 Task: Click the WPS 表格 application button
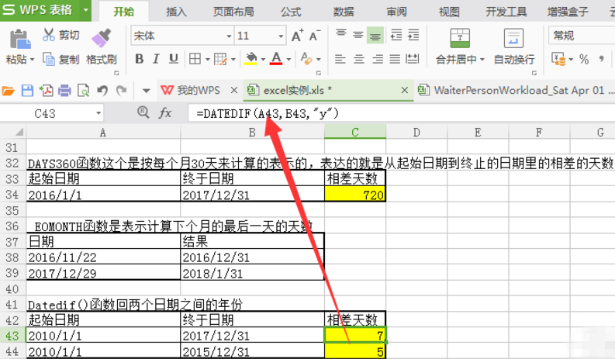click(40, 10)
